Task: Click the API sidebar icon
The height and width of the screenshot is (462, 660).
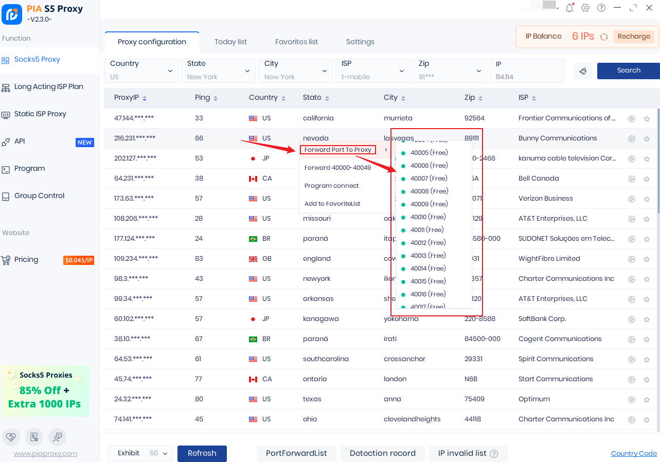Action: tap(6, 141)
